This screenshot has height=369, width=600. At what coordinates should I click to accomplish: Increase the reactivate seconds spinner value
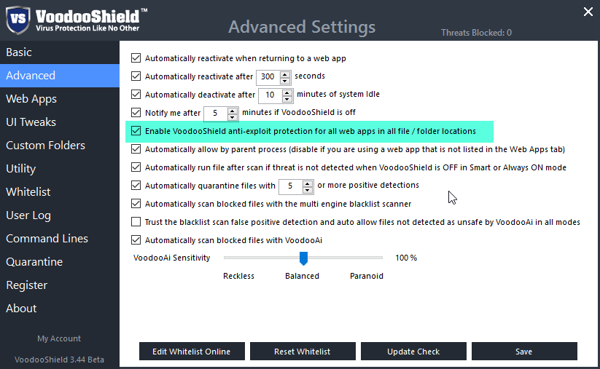tap(285, 73)
